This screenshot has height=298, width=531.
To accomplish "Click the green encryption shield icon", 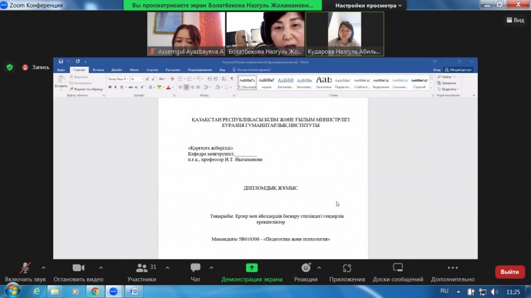I will pos(10,67).
